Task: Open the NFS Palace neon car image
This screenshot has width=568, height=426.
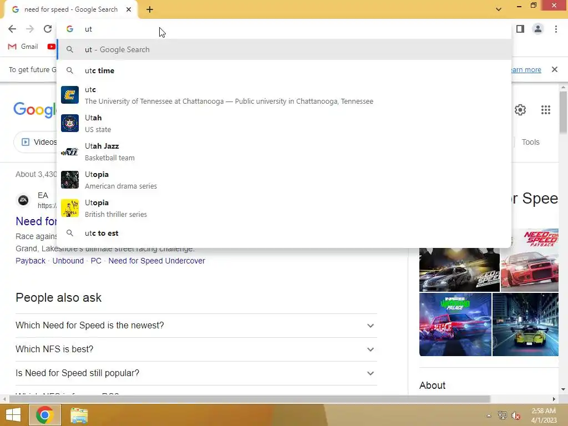Action: pyautogui.click(x=455, y=324)
